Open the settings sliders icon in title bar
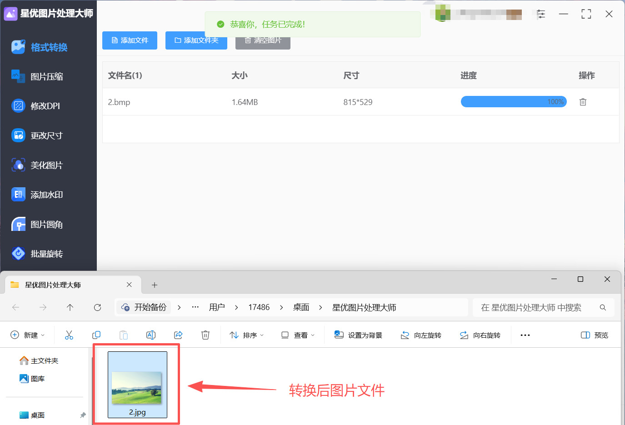This screenshot has height=425, width=625. pyautogui.click(x=541, y=14)
